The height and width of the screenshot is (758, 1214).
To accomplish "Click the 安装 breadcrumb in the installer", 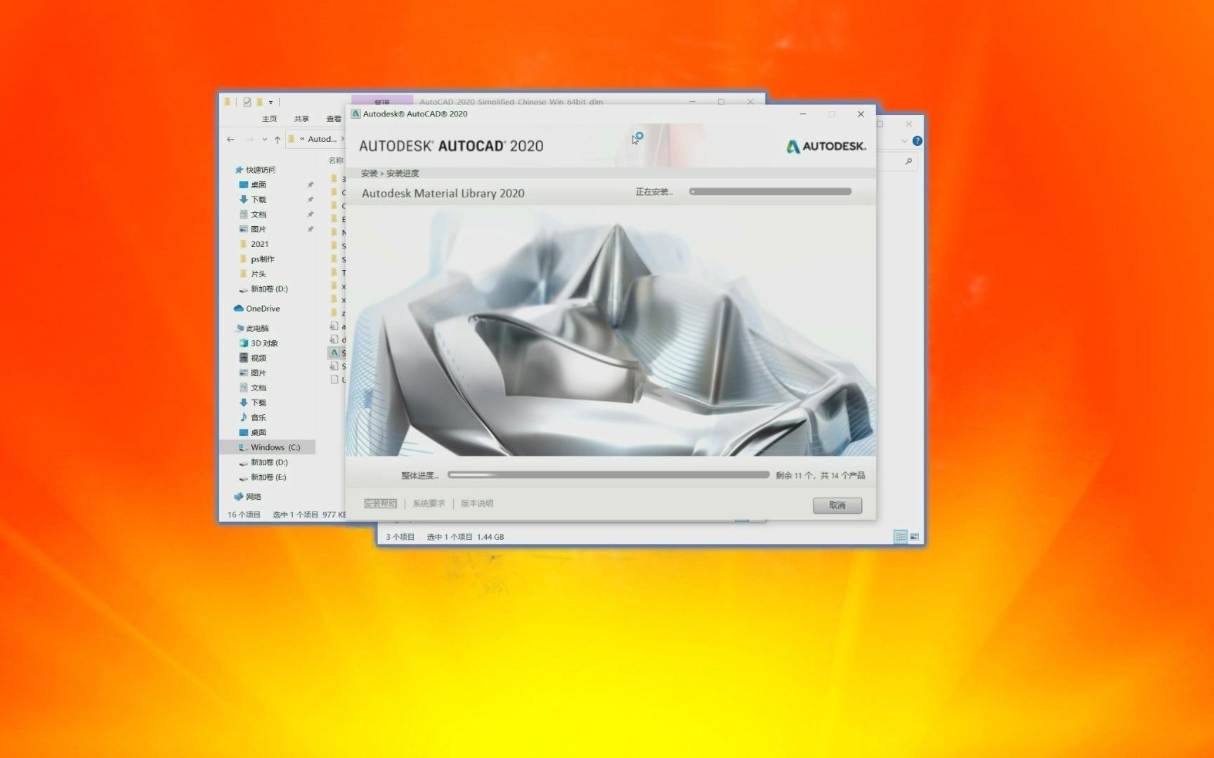I will click(369, 173).
